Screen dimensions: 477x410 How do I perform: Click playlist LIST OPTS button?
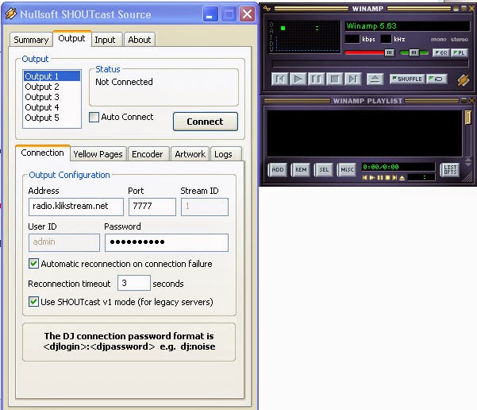[x=450, y=170]
